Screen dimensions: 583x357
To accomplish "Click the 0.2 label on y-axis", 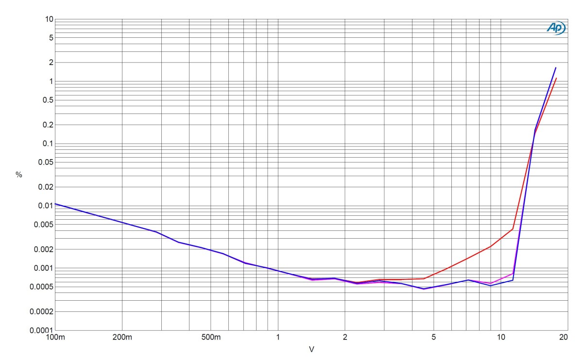I will pos(47,125).
